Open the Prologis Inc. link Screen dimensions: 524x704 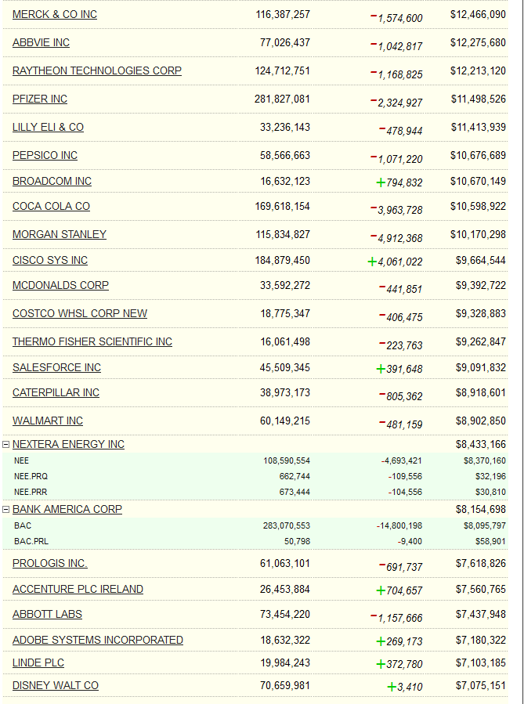click(x=50, y=564)
